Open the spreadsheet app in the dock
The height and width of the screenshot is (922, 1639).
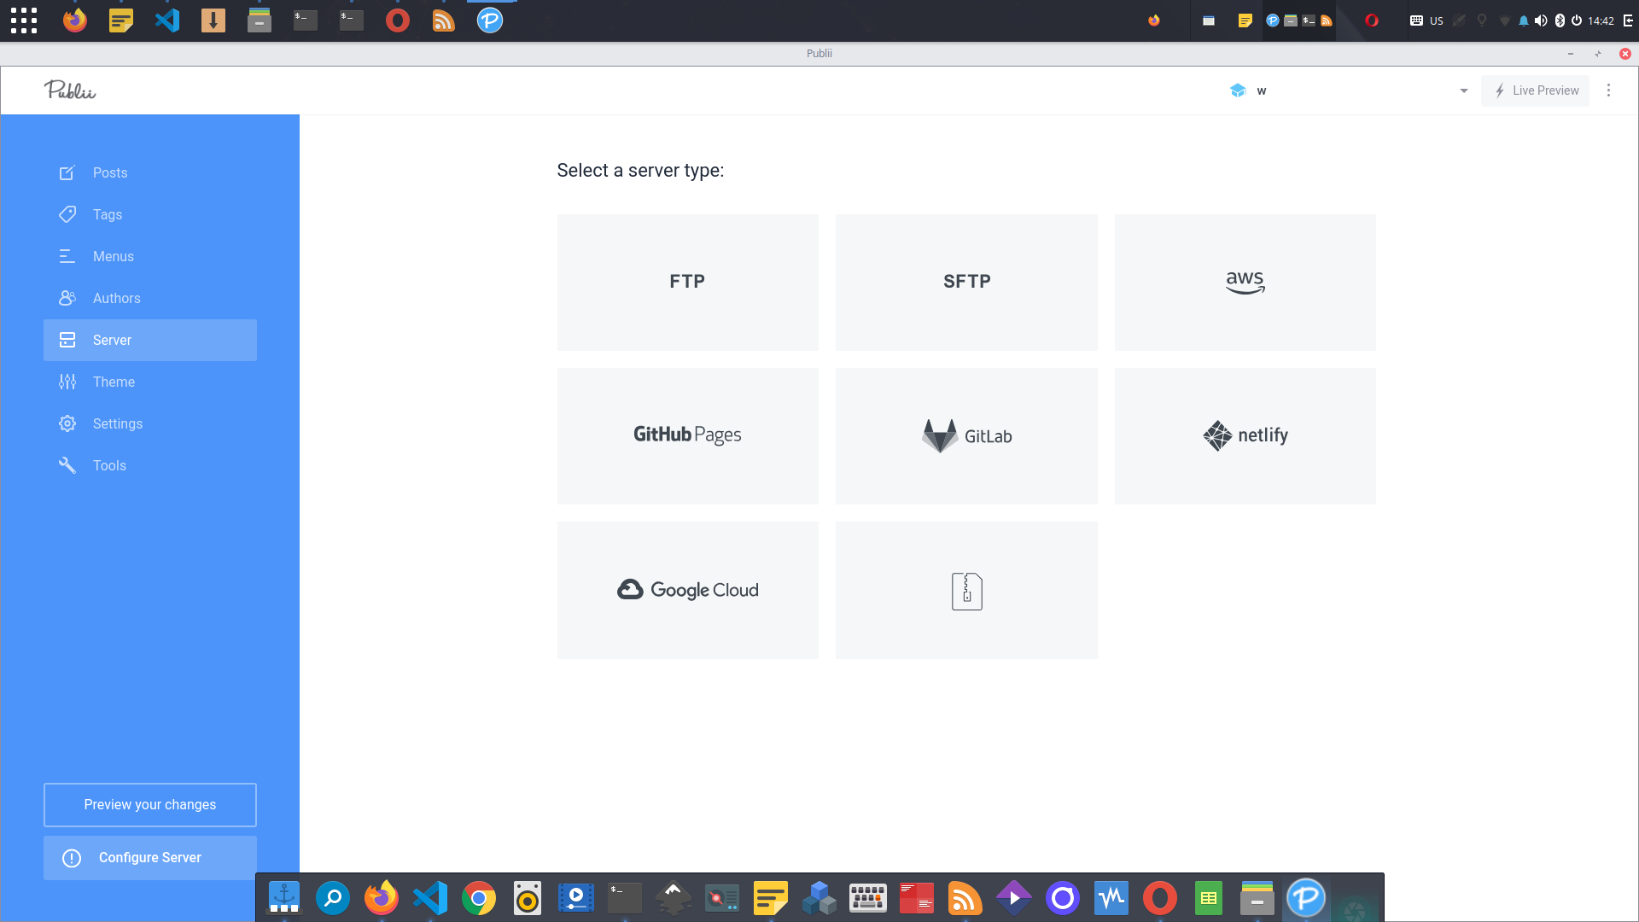(x=1209, y=898)
